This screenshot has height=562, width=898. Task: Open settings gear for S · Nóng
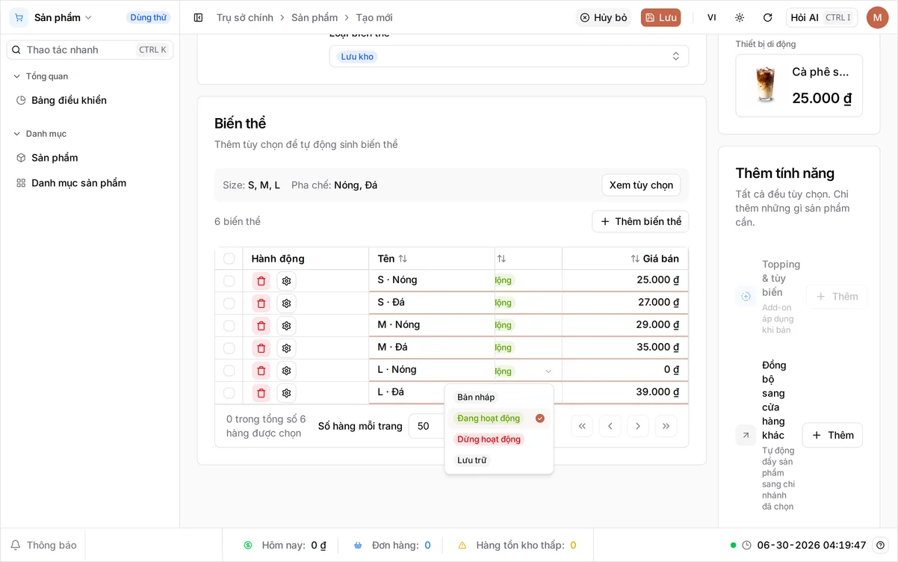pyautogui.click(x=286, y=281)
